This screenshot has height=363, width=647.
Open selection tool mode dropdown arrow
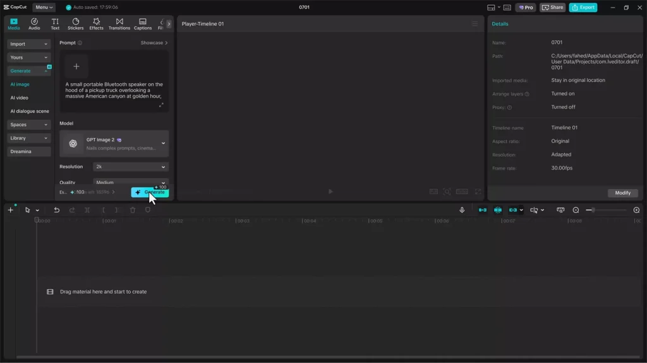pyautogui.click(x=37, y=210)
